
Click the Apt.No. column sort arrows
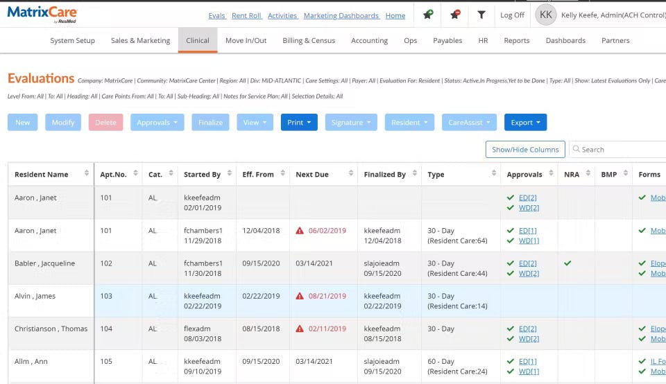(x=134, y=174)
